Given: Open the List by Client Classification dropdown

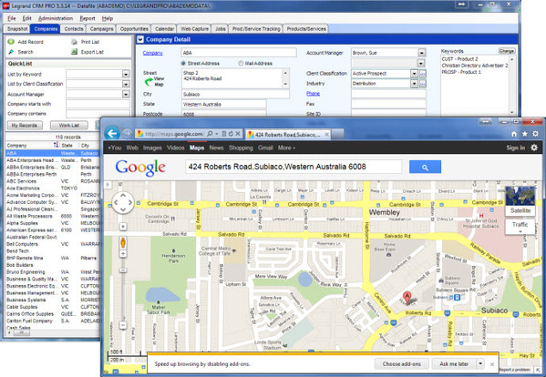Looking at the screenshot, I should (126, 84).
